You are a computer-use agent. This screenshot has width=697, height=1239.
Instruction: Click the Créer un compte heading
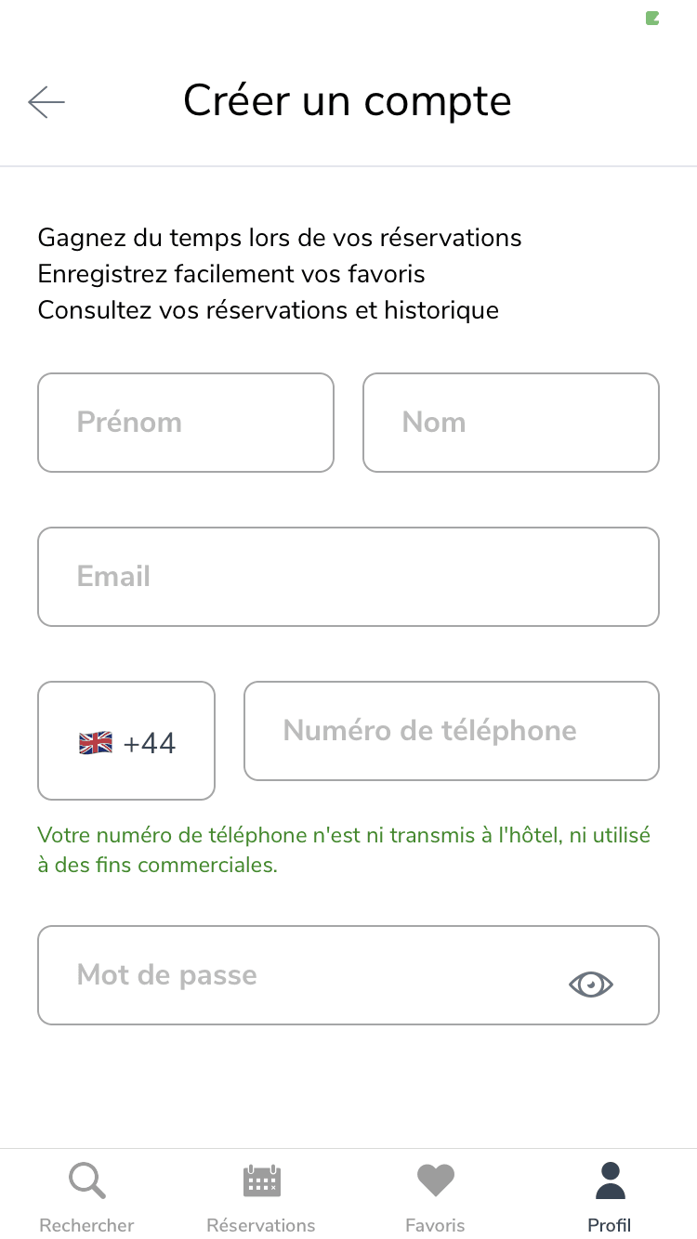coord(348,100)
